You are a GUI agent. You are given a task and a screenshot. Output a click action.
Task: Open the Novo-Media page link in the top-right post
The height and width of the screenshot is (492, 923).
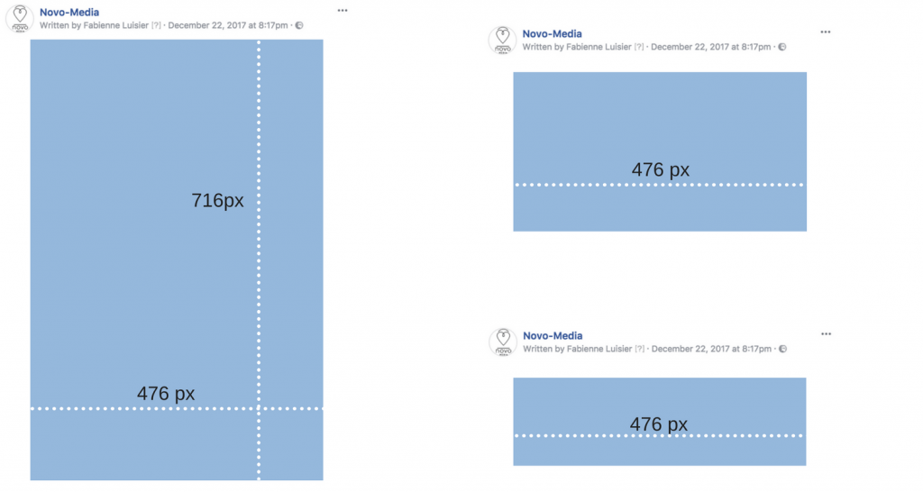pos(553,33)
